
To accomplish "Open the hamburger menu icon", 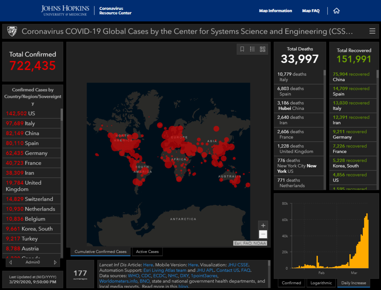I will pos(372,31).
